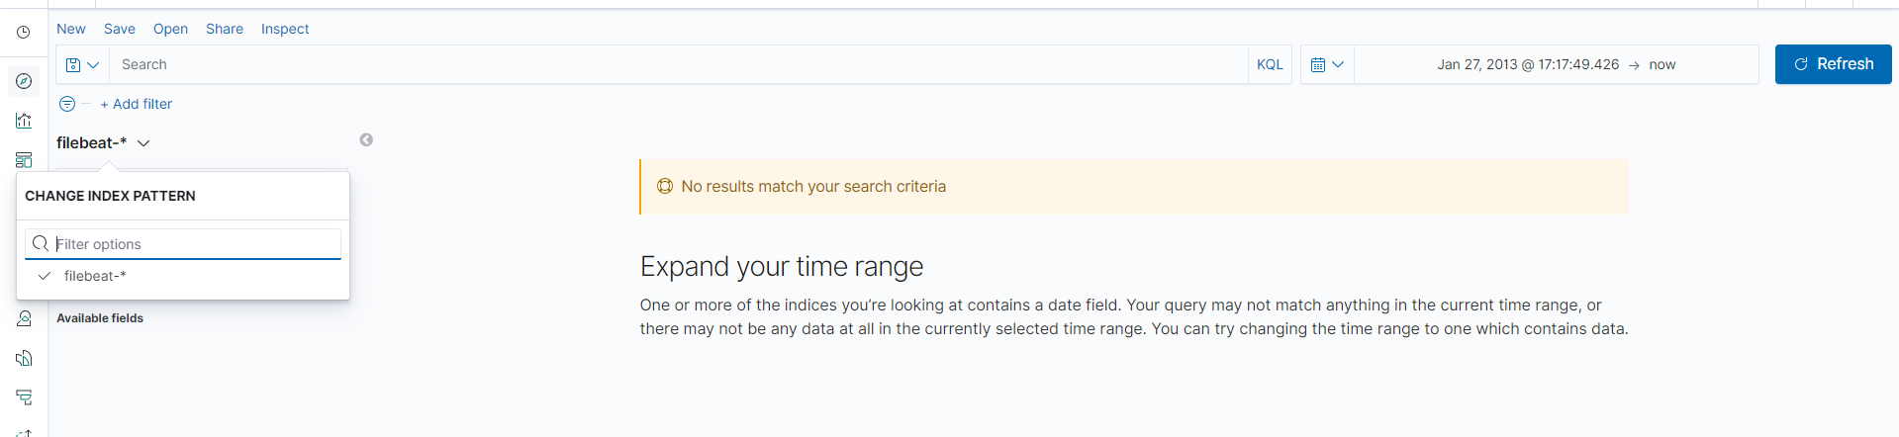This screenshot has width=1899, height=437.
Task: Open the Logs sidebar icon
Action: 24,397
